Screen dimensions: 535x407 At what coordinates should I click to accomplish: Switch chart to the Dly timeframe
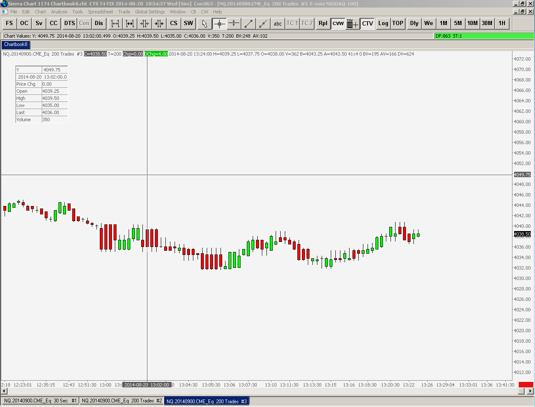[x=414, y=23]
